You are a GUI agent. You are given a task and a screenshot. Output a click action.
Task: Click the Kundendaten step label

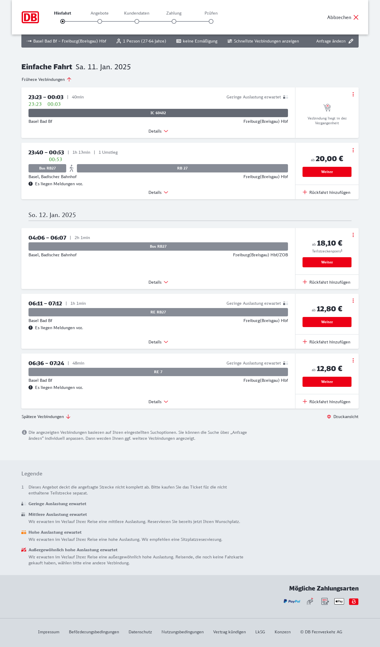(137, 13)
